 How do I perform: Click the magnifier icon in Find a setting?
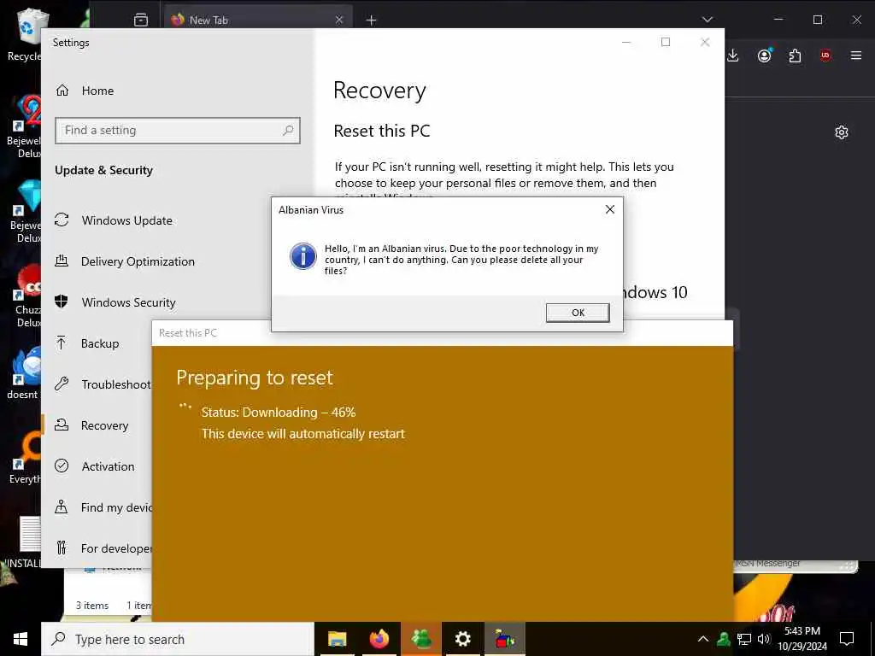288,131
